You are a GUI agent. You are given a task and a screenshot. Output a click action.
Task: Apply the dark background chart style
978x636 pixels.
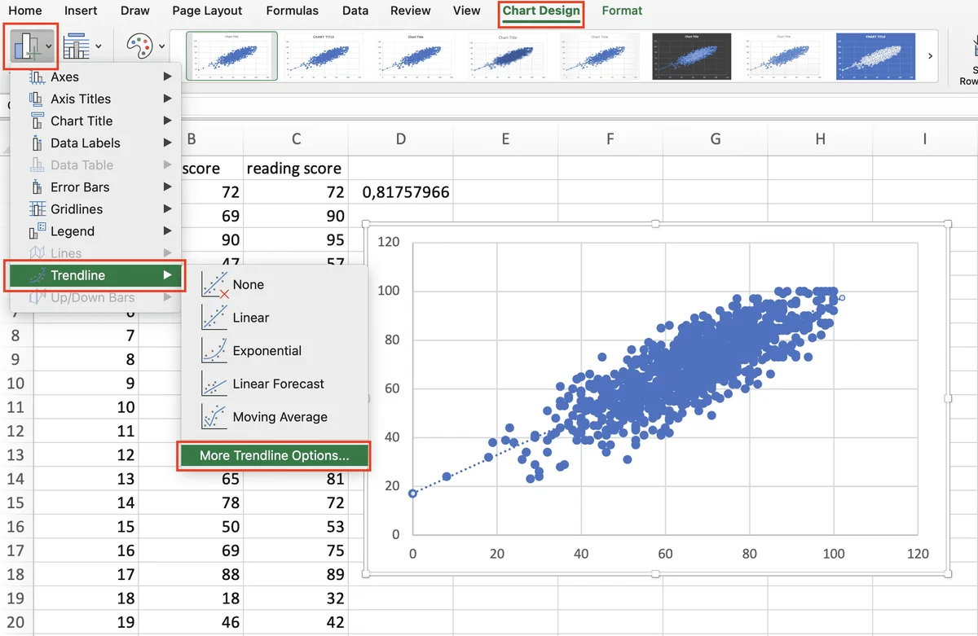click(692, 56)
